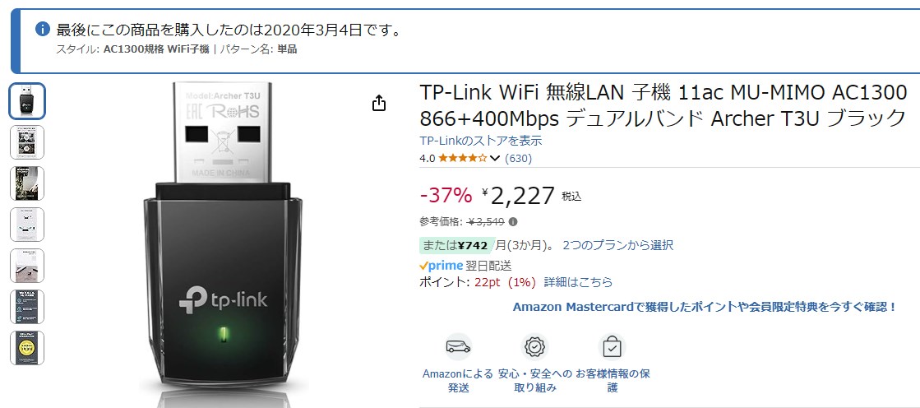This screenshot has height=408, width=920.
Task: Click the Amazon delivery truck icon
Action: [458, 347]
